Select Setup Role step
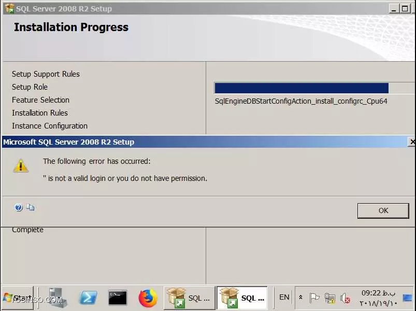 point(30,87)
